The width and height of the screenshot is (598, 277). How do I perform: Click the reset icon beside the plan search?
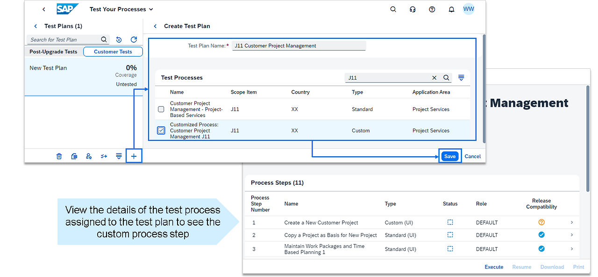[x=119, y=40]
